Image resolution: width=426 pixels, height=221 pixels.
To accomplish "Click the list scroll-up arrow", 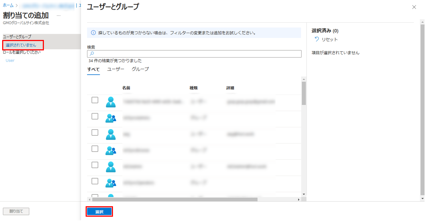I will click(304, 79).
